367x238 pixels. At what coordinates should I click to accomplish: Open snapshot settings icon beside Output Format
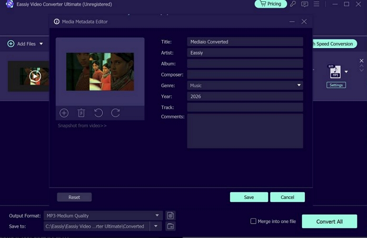click(170, 216)
